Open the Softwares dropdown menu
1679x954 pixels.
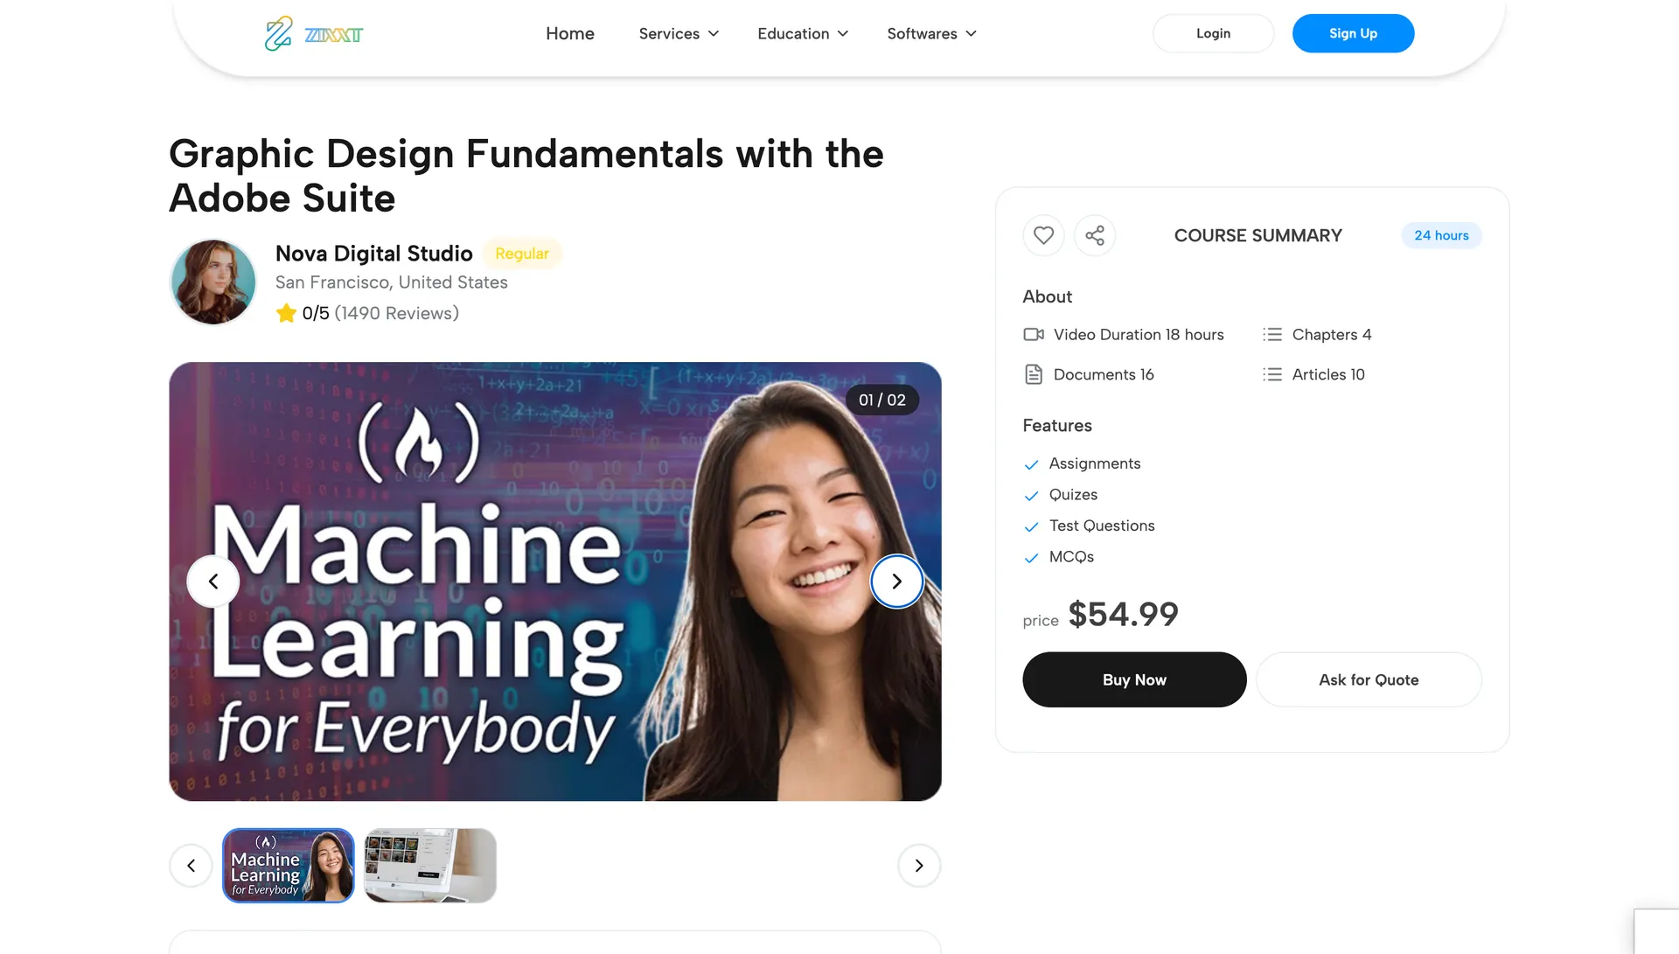[x=931, y=33]
